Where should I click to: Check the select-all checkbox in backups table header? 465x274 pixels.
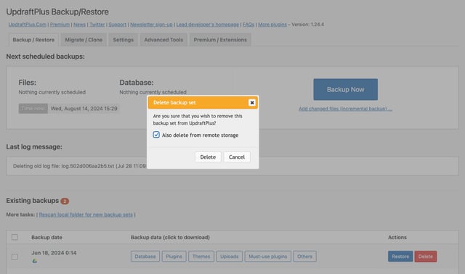point(15,237)
